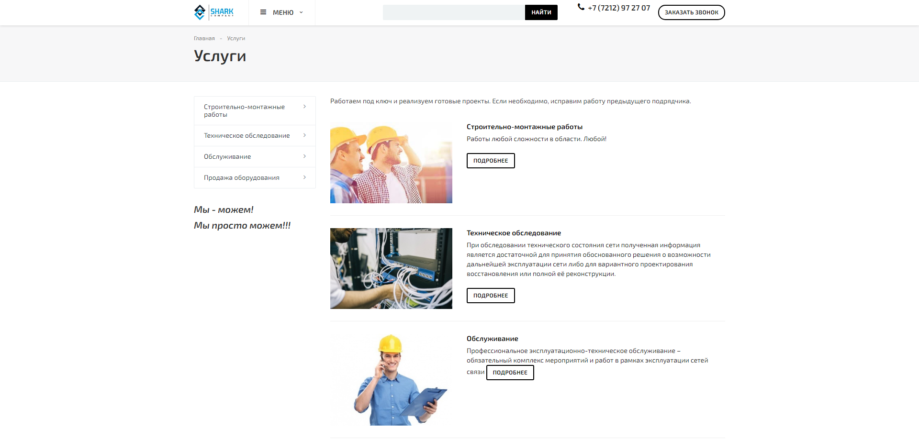The height and width of the screenshot is (440, 919).
Task: Expand the menu chevron arrow
Action: (301, 12)
